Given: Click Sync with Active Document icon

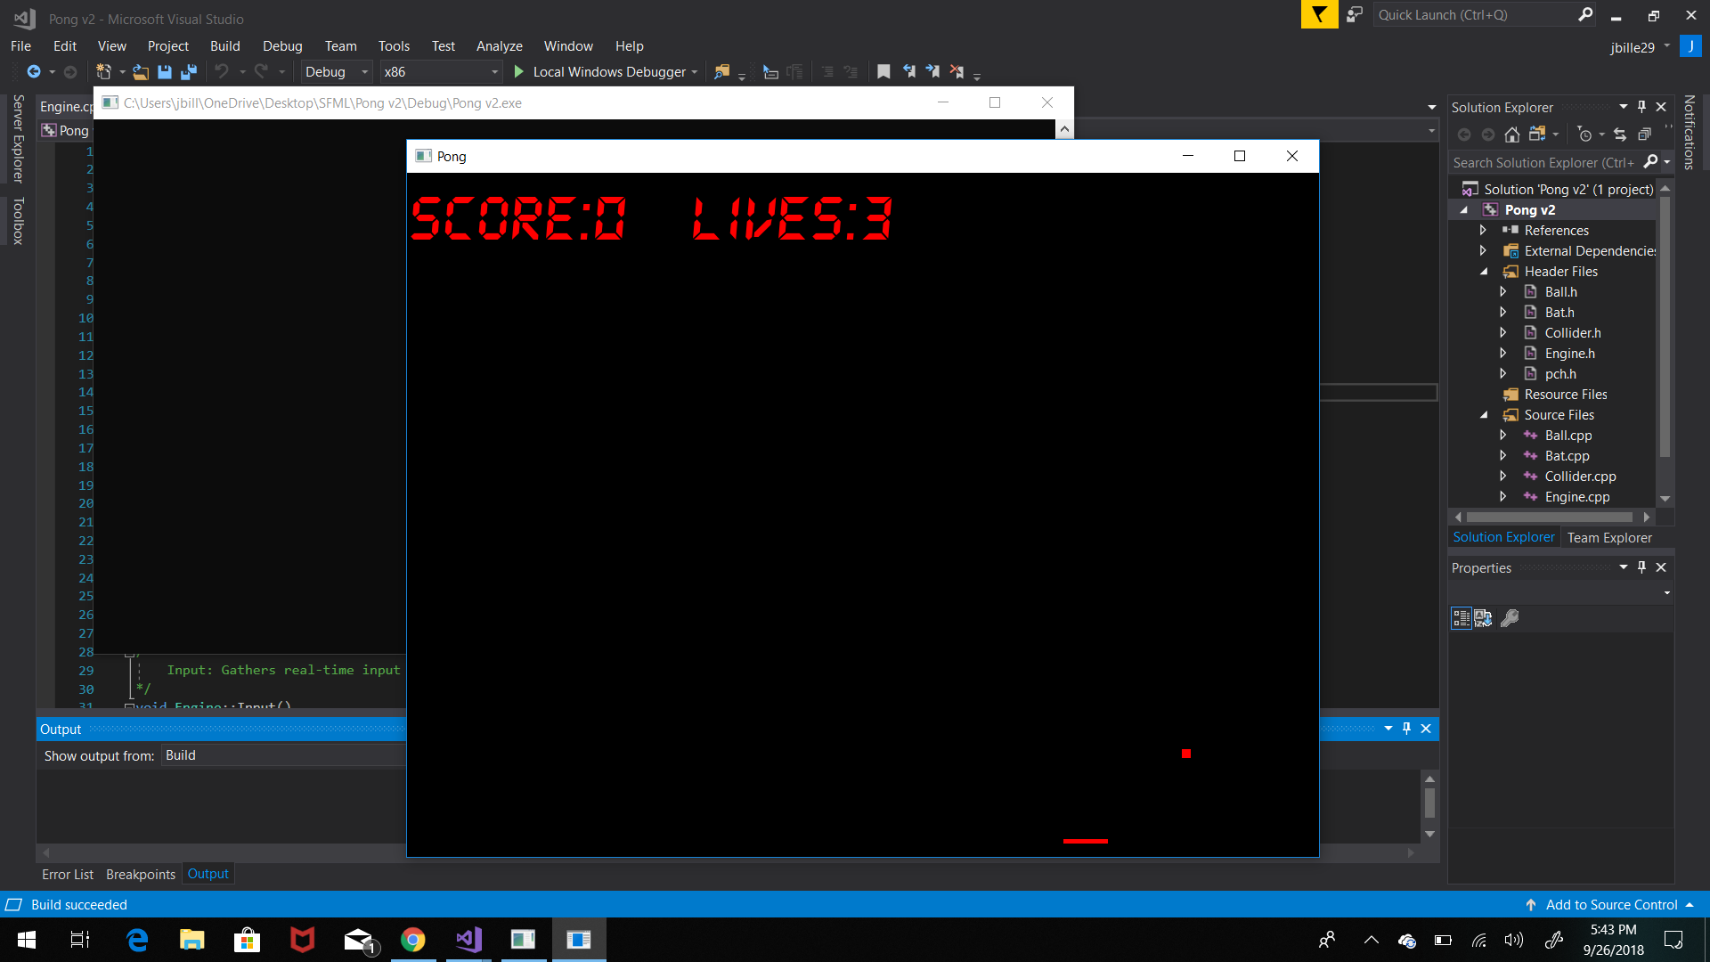Looking at the screenshot, I should coord(1620,135).
